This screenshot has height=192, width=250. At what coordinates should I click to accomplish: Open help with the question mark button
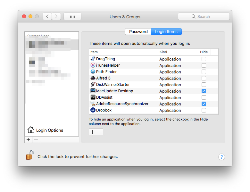tap(221, 157)
